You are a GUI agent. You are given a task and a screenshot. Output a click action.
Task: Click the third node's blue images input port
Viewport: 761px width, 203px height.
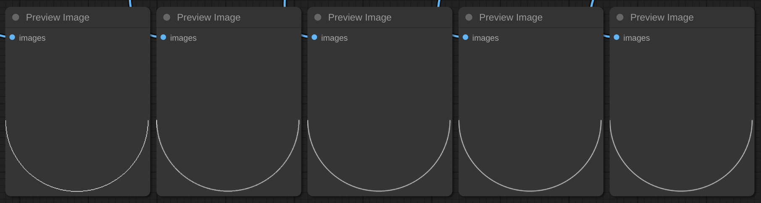(x=314, y=37)
